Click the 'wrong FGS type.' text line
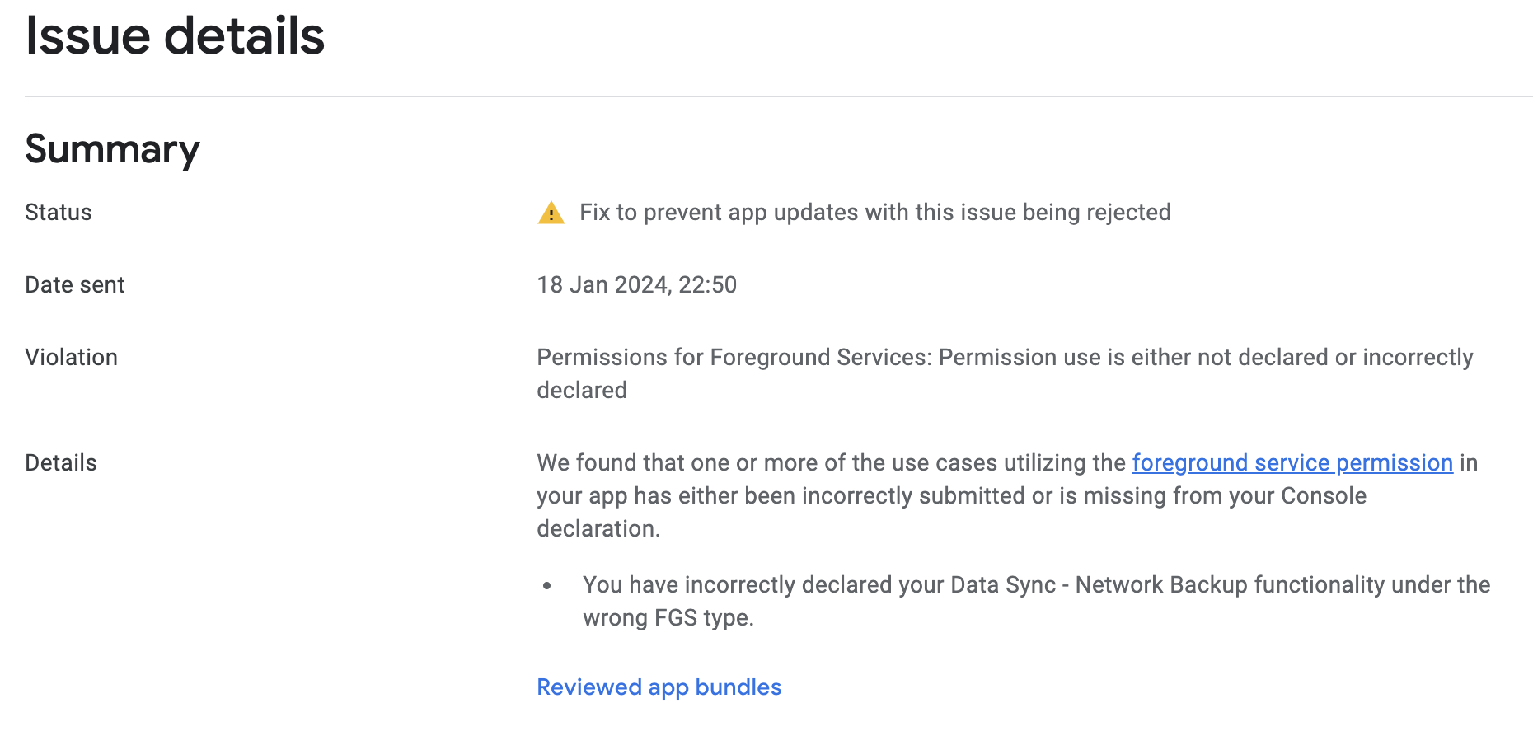The image size is (1533, 750). (x=668, y=618)
